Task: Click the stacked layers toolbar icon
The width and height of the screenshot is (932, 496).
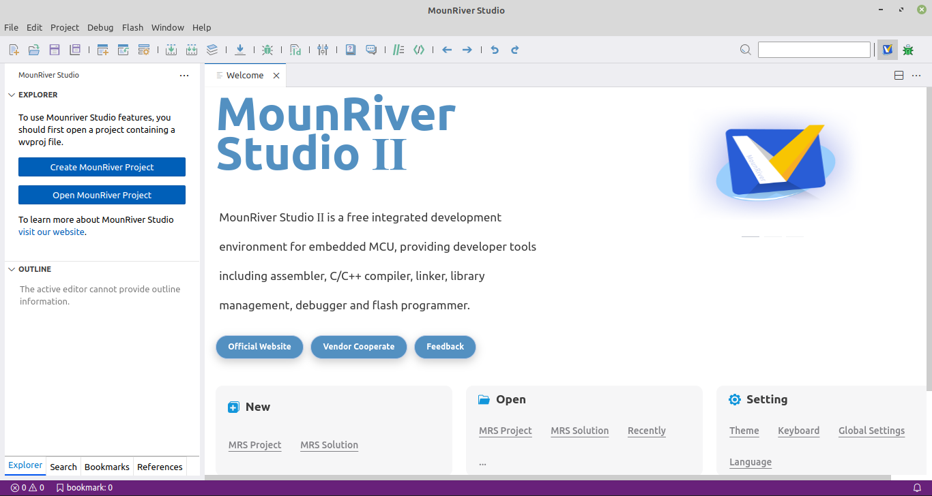Action: 212,50
